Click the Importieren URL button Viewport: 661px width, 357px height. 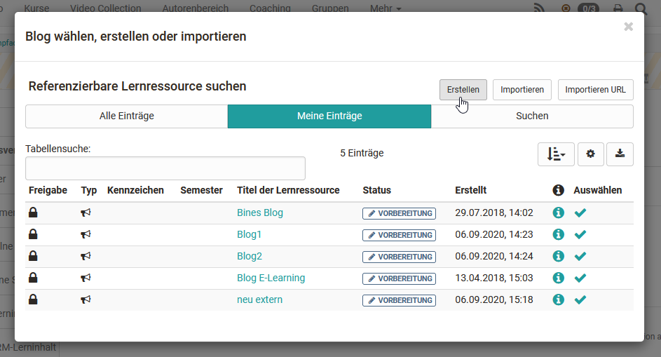pyautogui.click(x=595, y=90)
